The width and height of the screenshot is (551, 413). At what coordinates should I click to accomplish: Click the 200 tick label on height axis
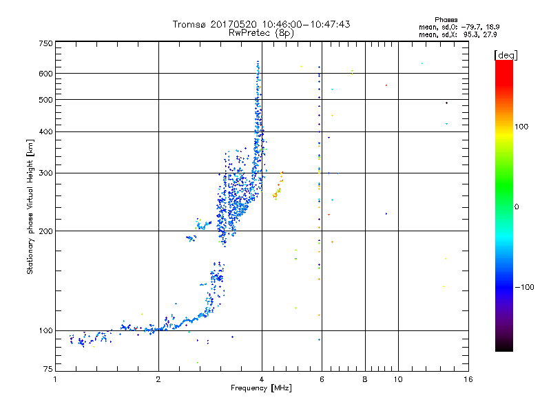pyautogui.click(x=45, y=231)
